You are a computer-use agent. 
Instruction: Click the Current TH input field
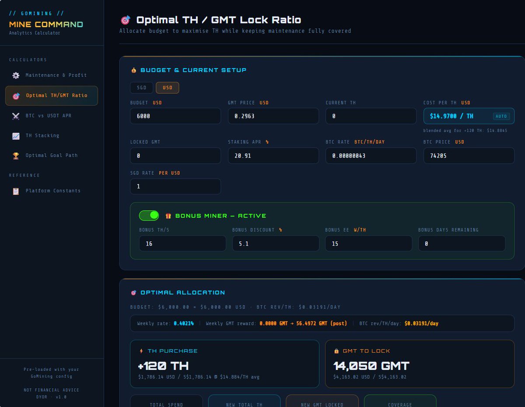(x=371, y=116)
